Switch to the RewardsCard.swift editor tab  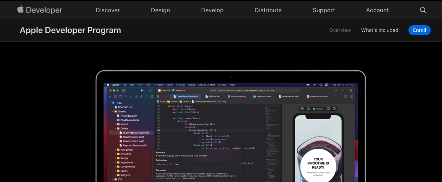pos(317,96)
